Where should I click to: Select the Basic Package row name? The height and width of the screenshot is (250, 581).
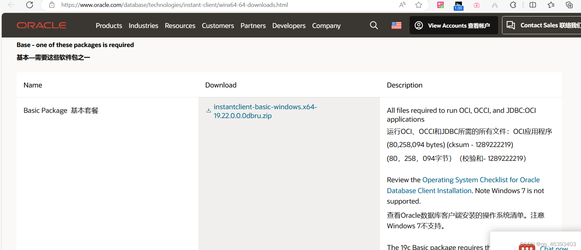click(61, 111)
